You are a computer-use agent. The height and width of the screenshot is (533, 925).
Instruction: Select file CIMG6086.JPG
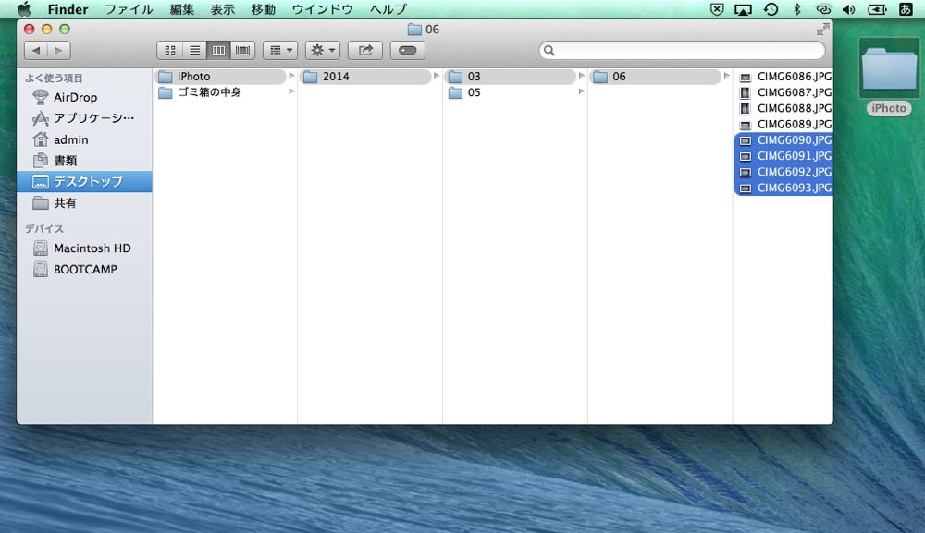pos(783,77)
